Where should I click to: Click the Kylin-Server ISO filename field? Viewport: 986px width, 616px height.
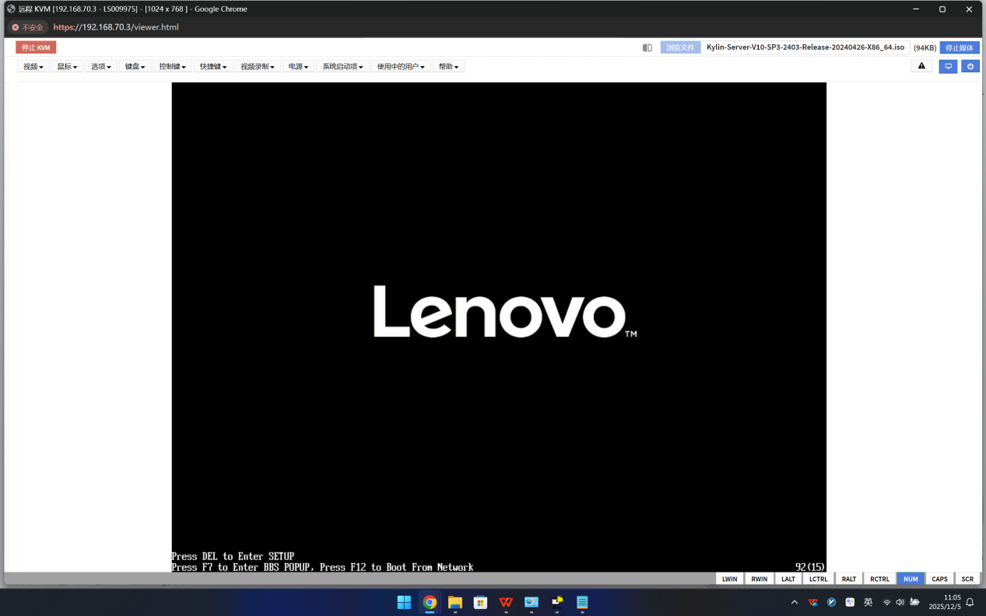pyautogui.click(x=805, y=47)
